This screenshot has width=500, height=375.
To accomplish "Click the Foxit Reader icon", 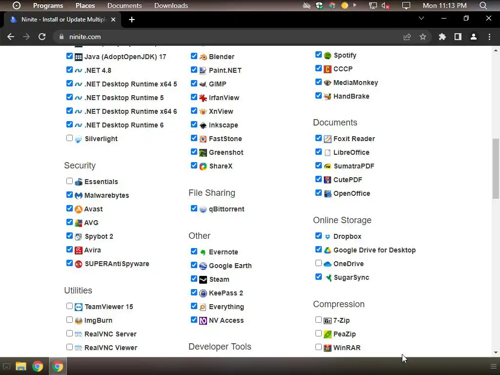I will coord(328,139).
